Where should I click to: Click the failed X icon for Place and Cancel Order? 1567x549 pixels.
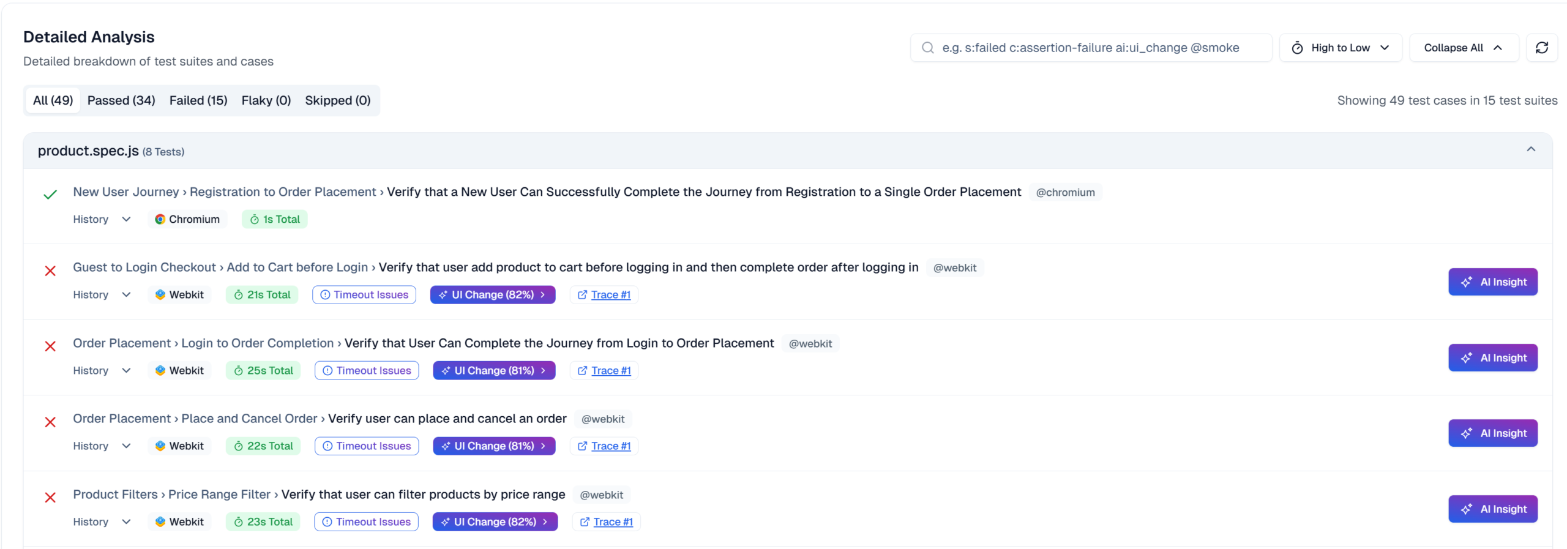50,422
